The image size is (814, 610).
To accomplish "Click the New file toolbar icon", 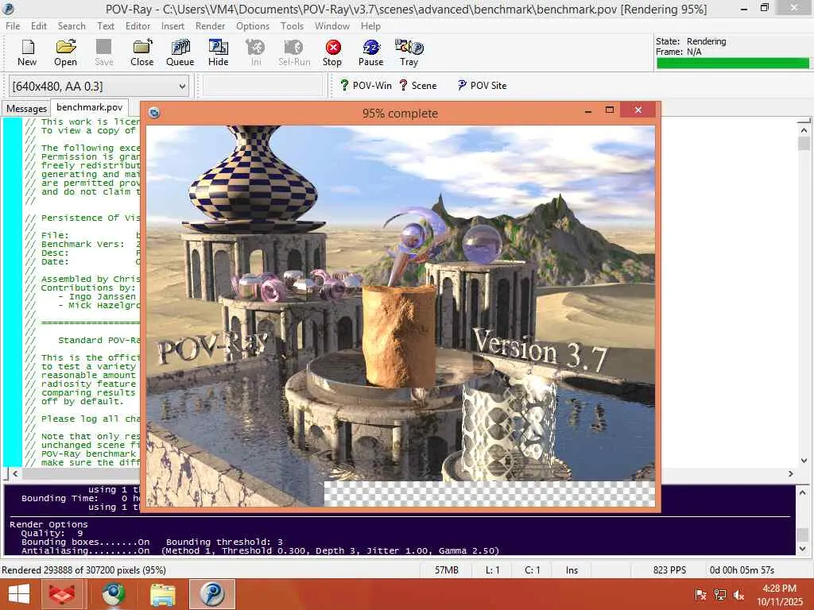I will click(x=27, y=53).
